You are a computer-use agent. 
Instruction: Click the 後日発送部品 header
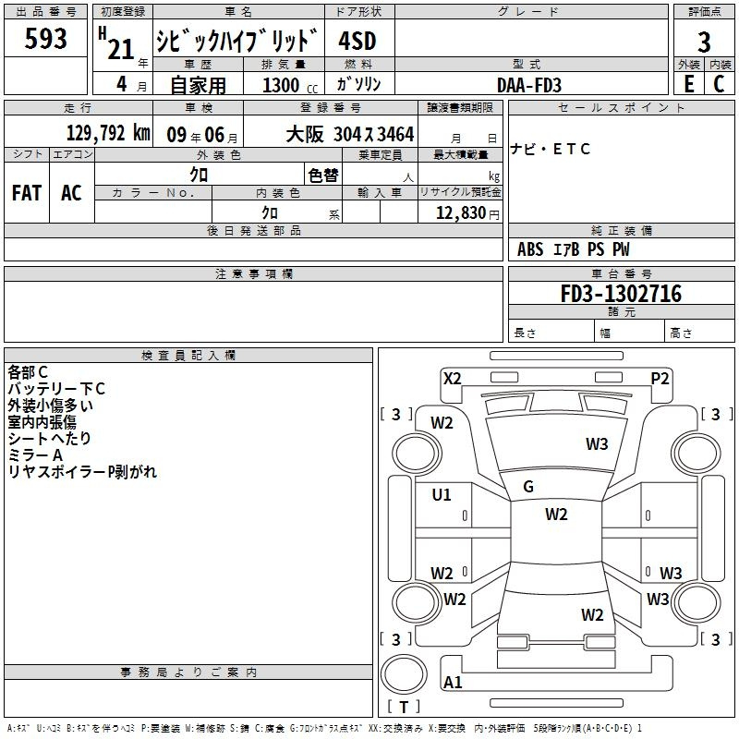(x=253, y=230)
